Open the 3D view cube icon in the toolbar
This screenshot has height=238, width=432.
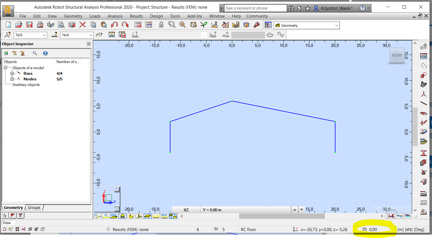[x=246, y=25]
